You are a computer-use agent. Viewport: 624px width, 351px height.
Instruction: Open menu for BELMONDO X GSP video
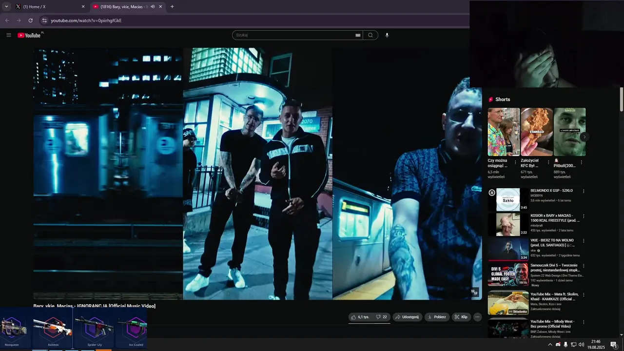coord(584,191)
